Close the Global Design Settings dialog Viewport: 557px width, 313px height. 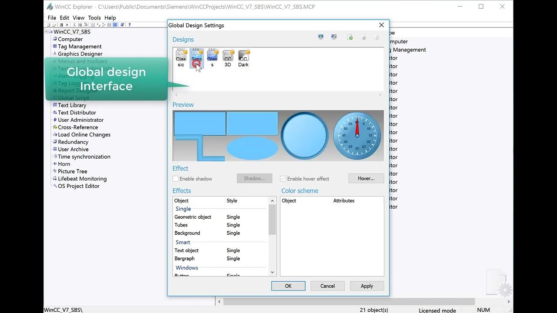click(x=382, y=25)
